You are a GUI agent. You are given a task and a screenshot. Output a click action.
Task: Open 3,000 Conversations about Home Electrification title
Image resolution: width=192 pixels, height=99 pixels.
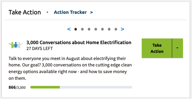coord(79,42)
